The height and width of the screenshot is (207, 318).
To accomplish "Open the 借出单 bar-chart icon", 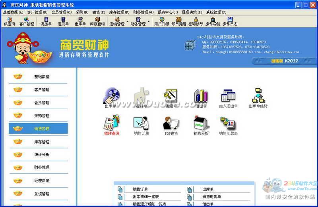I will (201, 97).
